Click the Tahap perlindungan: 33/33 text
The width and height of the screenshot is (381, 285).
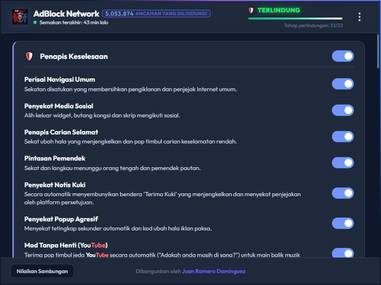coord(313,26)
